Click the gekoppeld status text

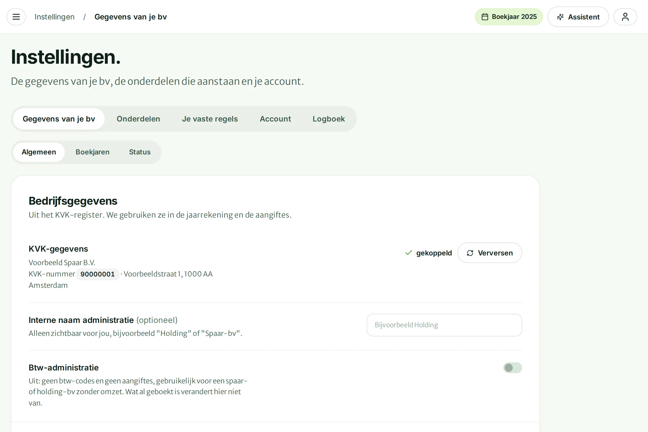click(434, 253)
